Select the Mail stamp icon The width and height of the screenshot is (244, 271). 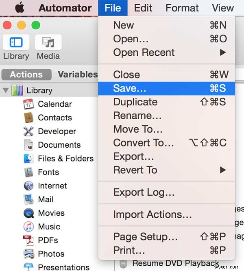tap(28, 199)
